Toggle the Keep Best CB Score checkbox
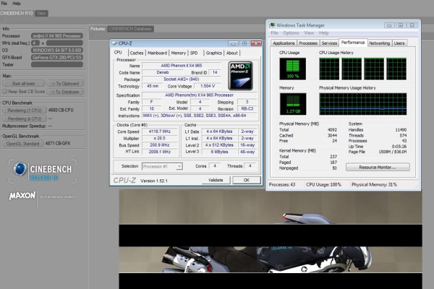Image resolution: width=434 pixels, height=289 pixels. 5,92
